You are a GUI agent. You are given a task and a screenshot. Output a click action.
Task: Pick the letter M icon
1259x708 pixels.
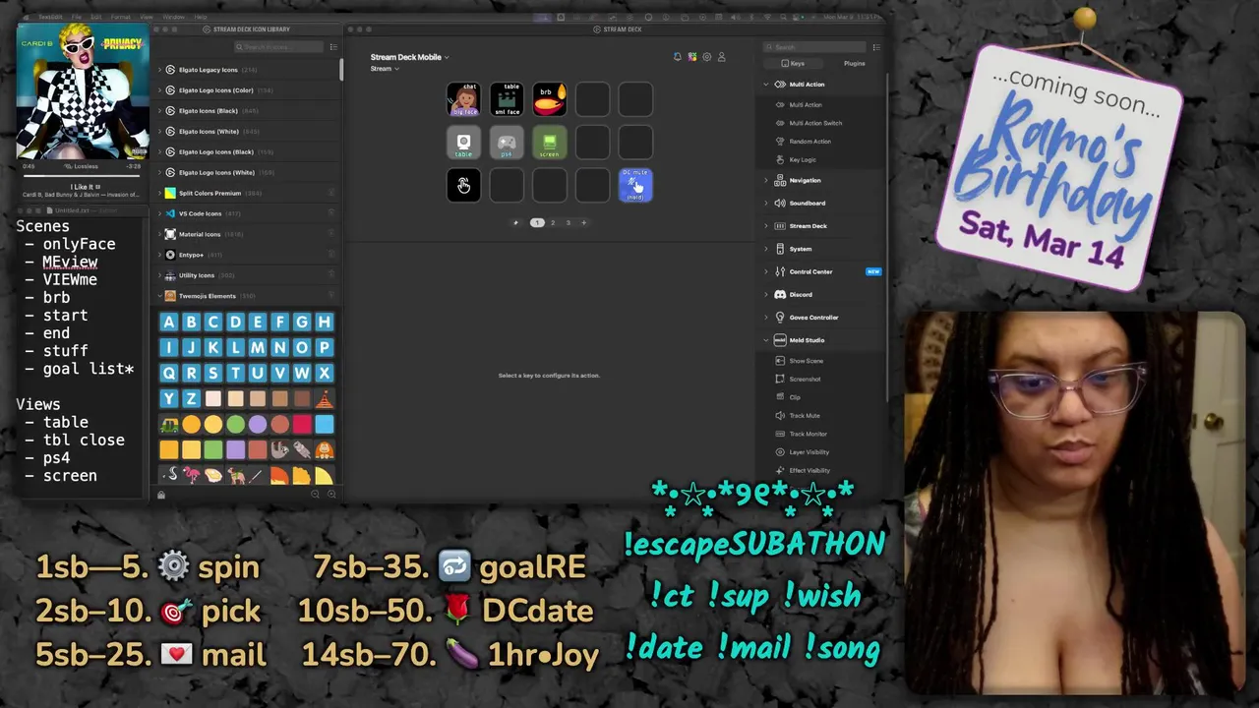pos(258,348)
